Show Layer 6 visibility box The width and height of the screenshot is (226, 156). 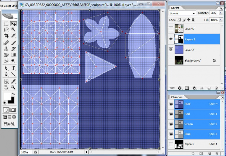(x=171, y=29)
